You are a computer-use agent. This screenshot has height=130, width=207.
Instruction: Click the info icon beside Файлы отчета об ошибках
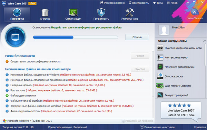(x=7, y=101)
